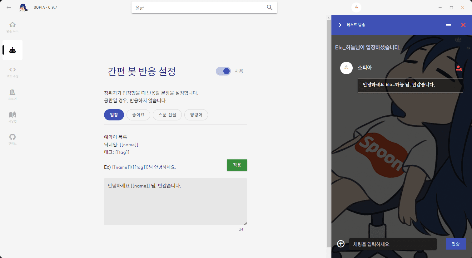Select the 입장 tab

pyautogui.click(x=114, y=115)
